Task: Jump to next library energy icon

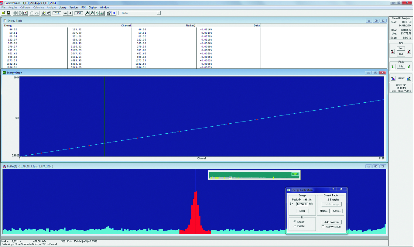Action: pyautogui.click(x=409, y=78)
